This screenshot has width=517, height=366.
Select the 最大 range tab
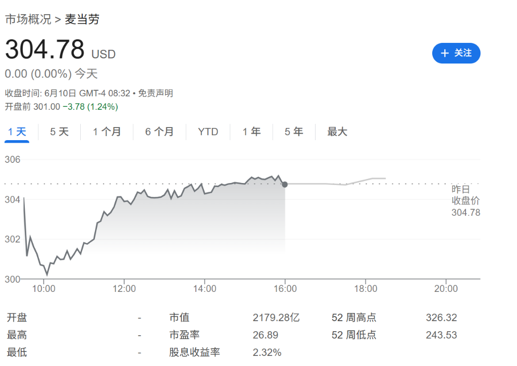(337, 132)
